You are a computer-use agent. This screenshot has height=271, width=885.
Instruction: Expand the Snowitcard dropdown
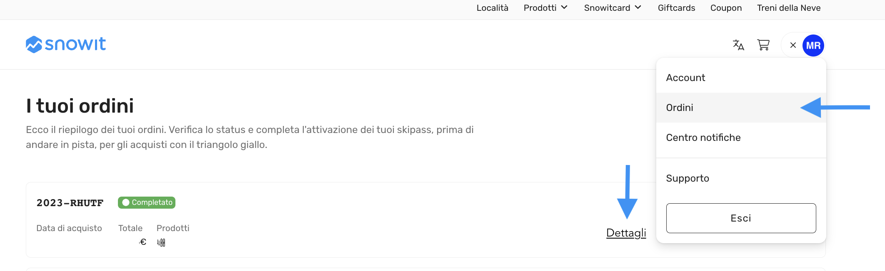[612, 8]
